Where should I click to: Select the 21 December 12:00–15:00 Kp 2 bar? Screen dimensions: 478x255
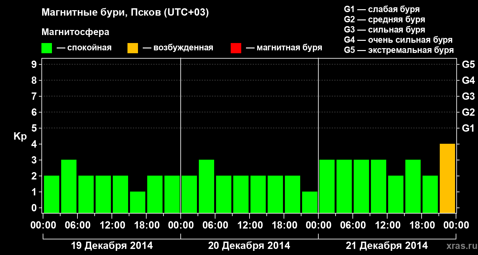click(396, 194)
